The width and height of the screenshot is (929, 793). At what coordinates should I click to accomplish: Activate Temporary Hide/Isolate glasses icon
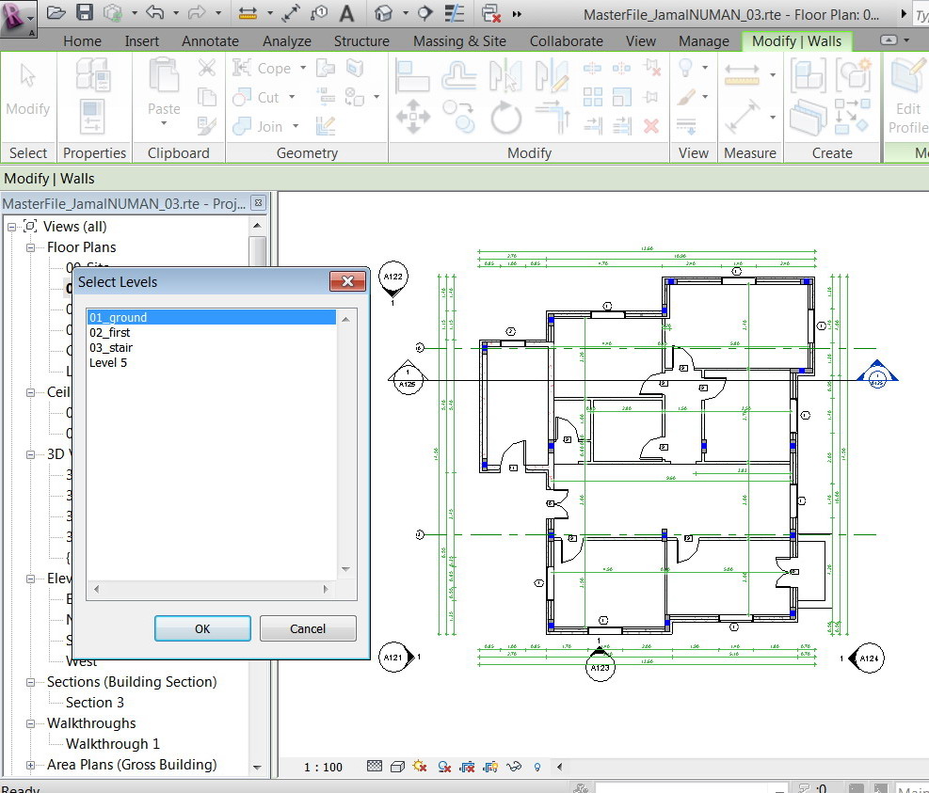[x=514, y=767]
